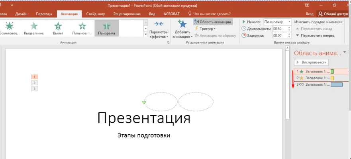Click Воспроизвести in animation pane

coord(312,62)
